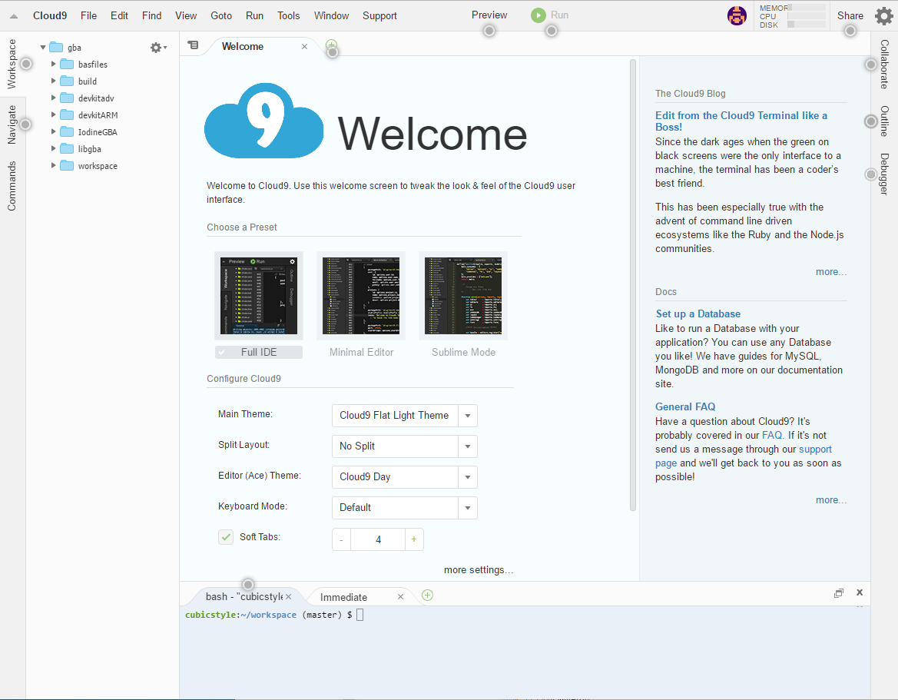Open the Commands side panel
The width and height of the screenshot is (898, 700).
point(12,186)
